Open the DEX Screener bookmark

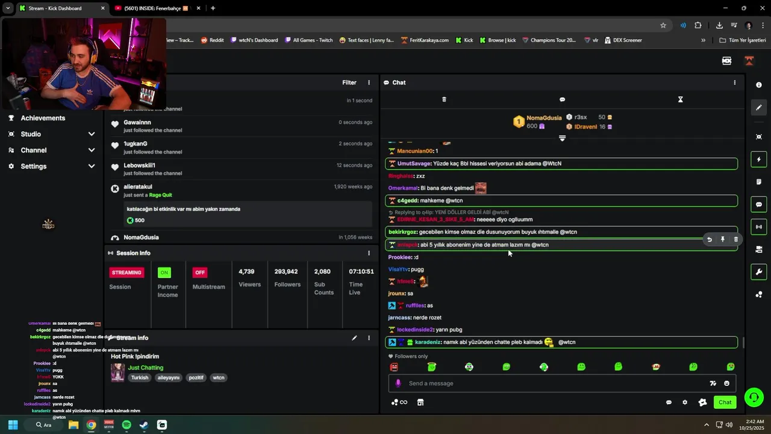[623, 40]
